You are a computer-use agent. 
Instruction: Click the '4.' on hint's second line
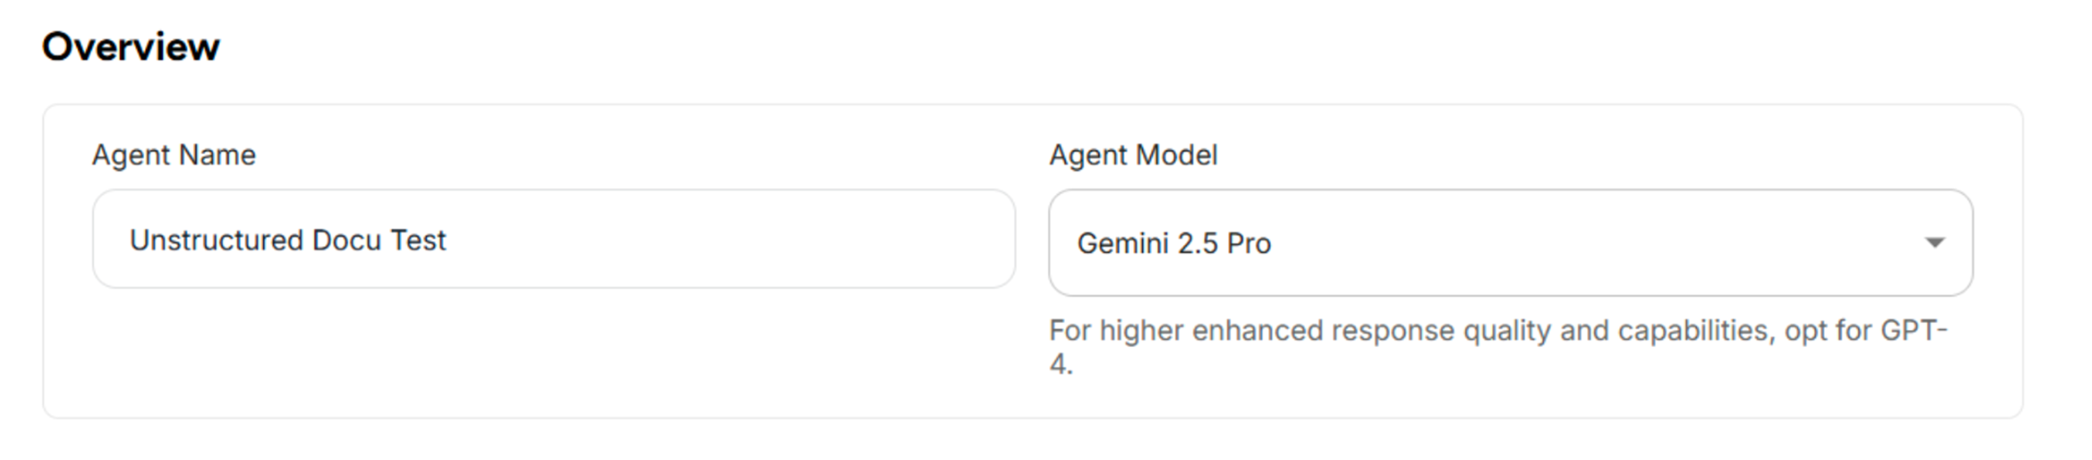(x=1061, y=365)
